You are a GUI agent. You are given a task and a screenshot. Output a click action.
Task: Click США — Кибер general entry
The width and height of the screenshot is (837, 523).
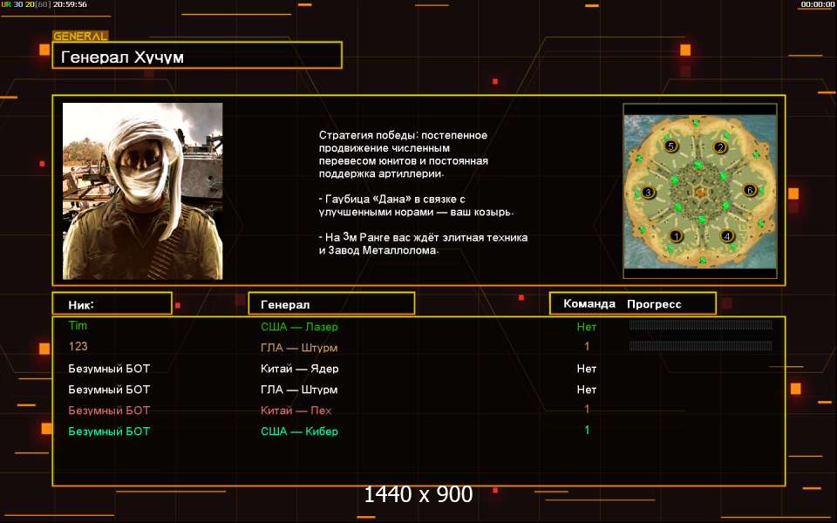tap(299, 431)
